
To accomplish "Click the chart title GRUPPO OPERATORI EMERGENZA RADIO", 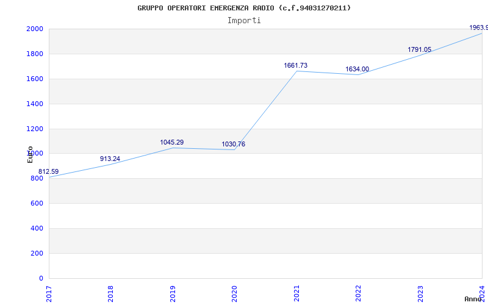I will tap(244, 8).
